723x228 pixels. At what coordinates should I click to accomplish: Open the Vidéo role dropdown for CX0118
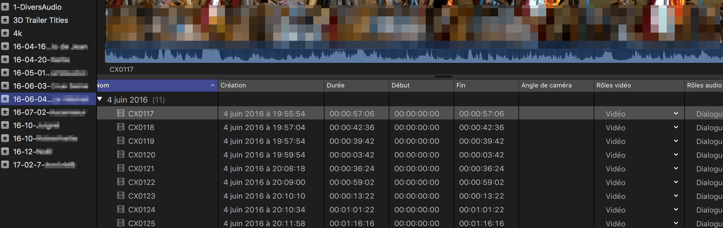tap(676, 127)
